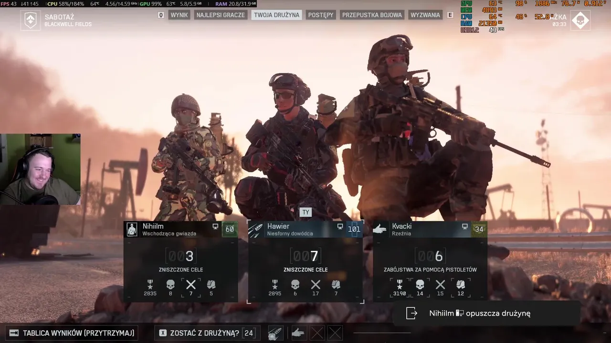This screenshot has width=611, height=343.
Task: Click Kvacki's assists fist icon
Action: pos(461,285)
